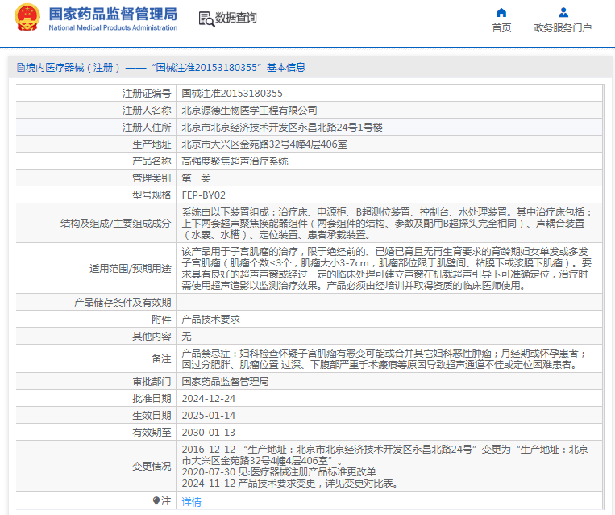The width and height of the screenshot is (615, 515).
Task: Click structure description starting 系统由以下装置组成
Action: (x=387, y=223)
